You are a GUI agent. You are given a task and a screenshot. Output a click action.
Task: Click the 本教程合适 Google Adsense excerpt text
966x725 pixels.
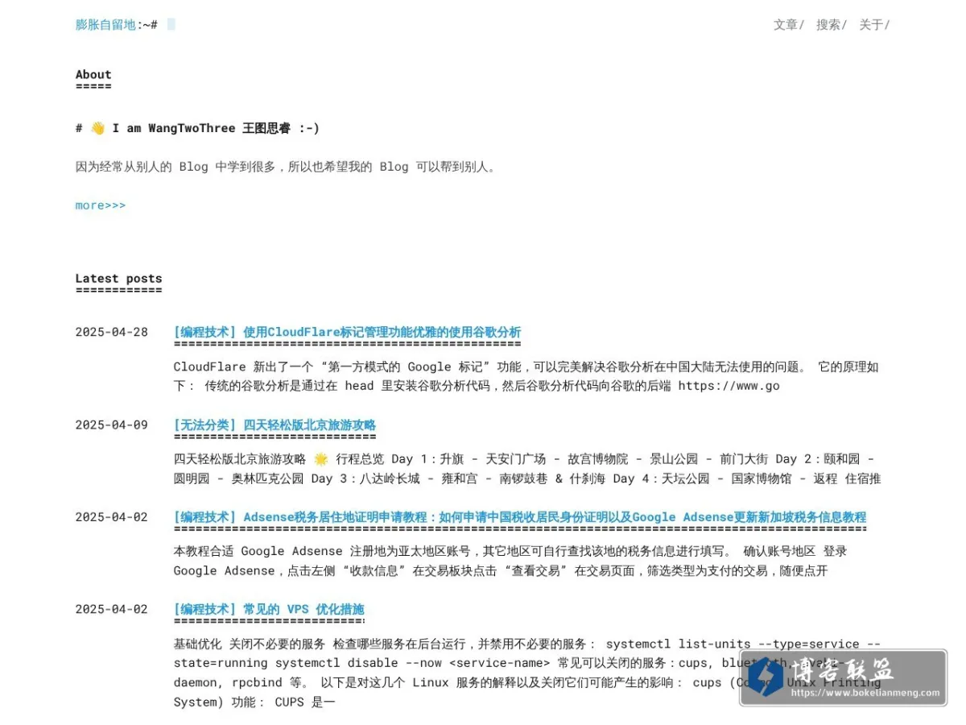point(510,561)
